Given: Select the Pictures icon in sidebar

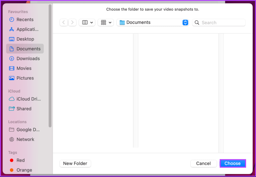Looking at the screenshot, I should (x=12, y=78).
